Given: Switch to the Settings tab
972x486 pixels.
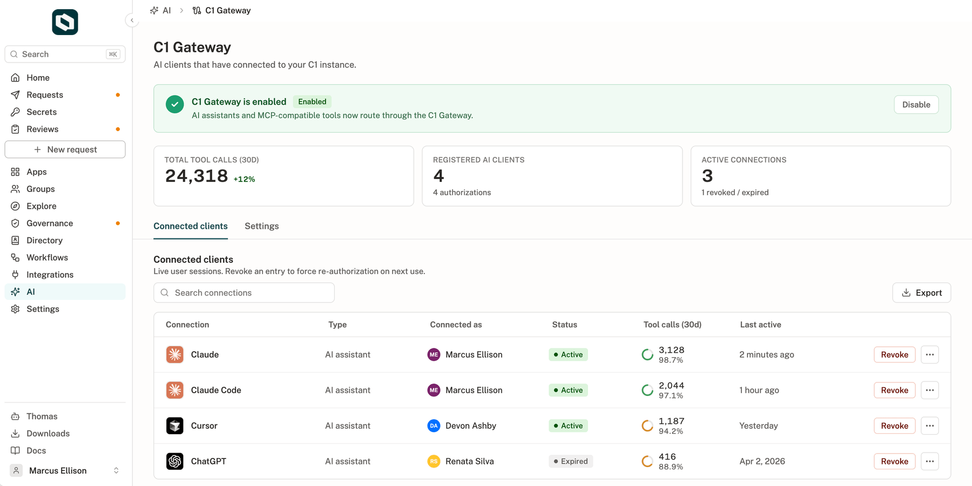Looking at the screenshot, I should [x=262, y=227].
